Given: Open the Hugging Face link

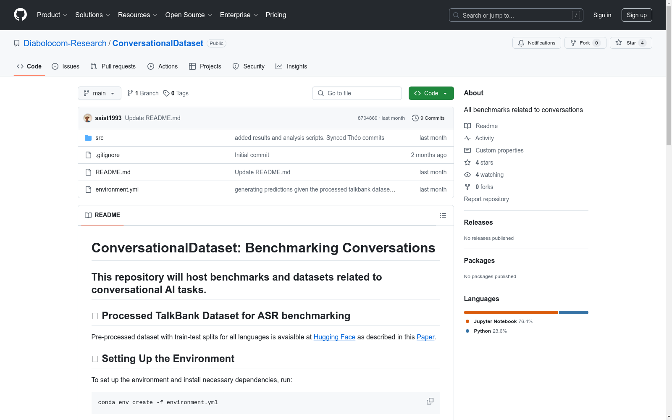Looking at the screenshot, I should (334, 337).
